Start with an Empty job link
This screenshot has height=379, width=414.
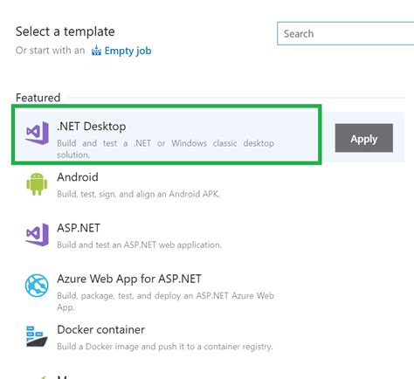128,51
